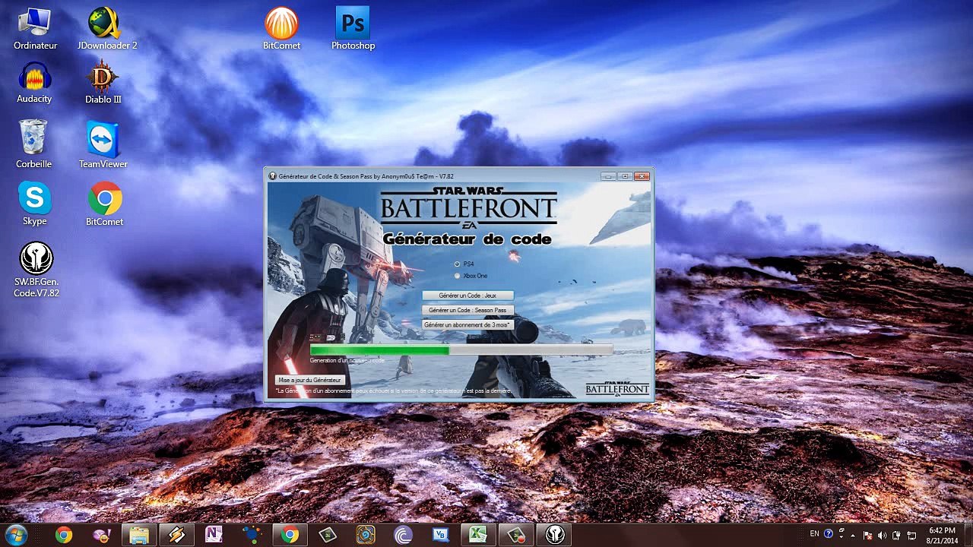Click the Show Desktop strip beside the clock

(968, 535)
